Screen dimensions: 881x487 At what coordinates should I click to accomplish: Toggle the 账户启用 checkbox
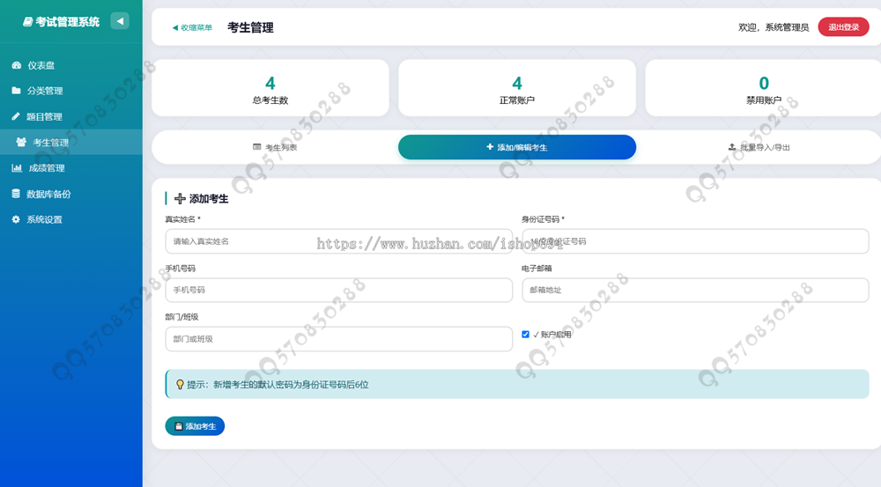coord(525,335)
